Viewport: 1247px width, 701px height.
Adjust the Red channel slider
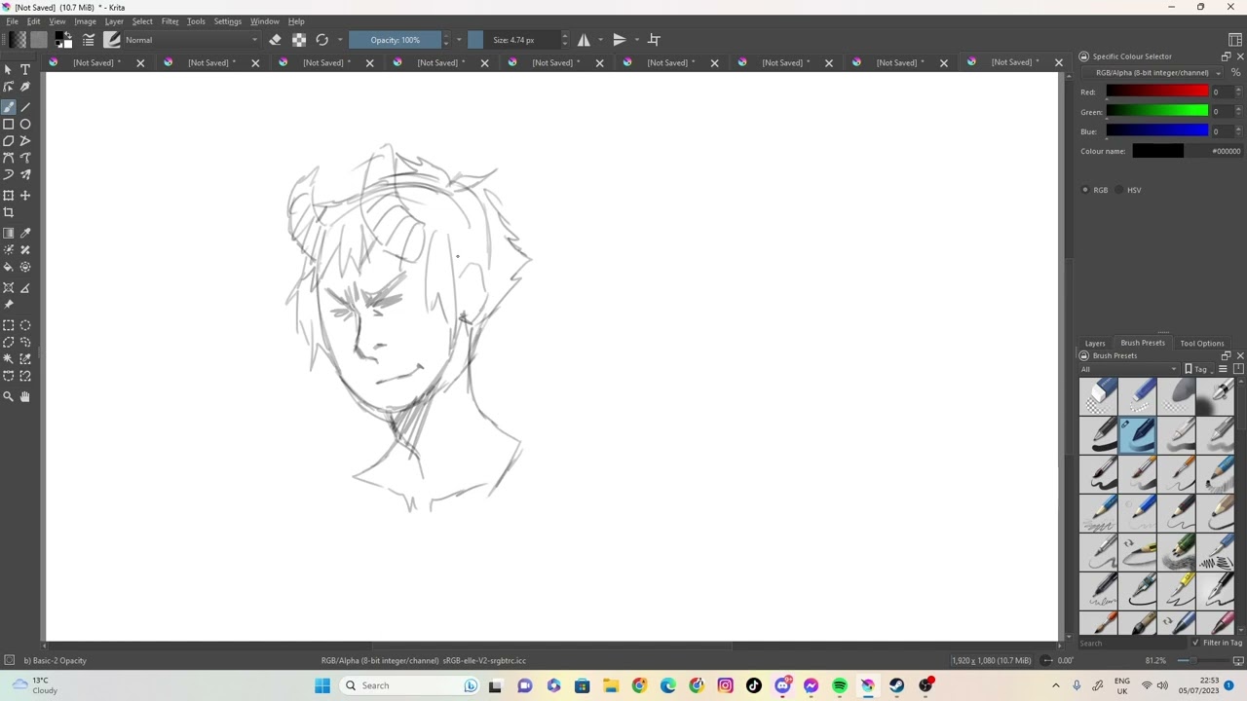[x=1156, y=92]
